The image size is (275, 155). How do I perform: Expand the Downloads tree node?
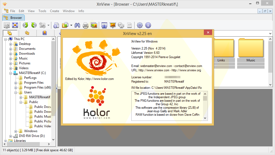[x=10, y=54]
